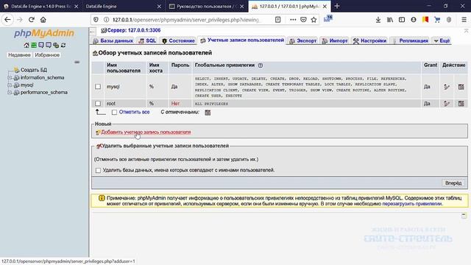Save page to Pocket icon
This screenshot has height=265, width=471.
(303, 20)
